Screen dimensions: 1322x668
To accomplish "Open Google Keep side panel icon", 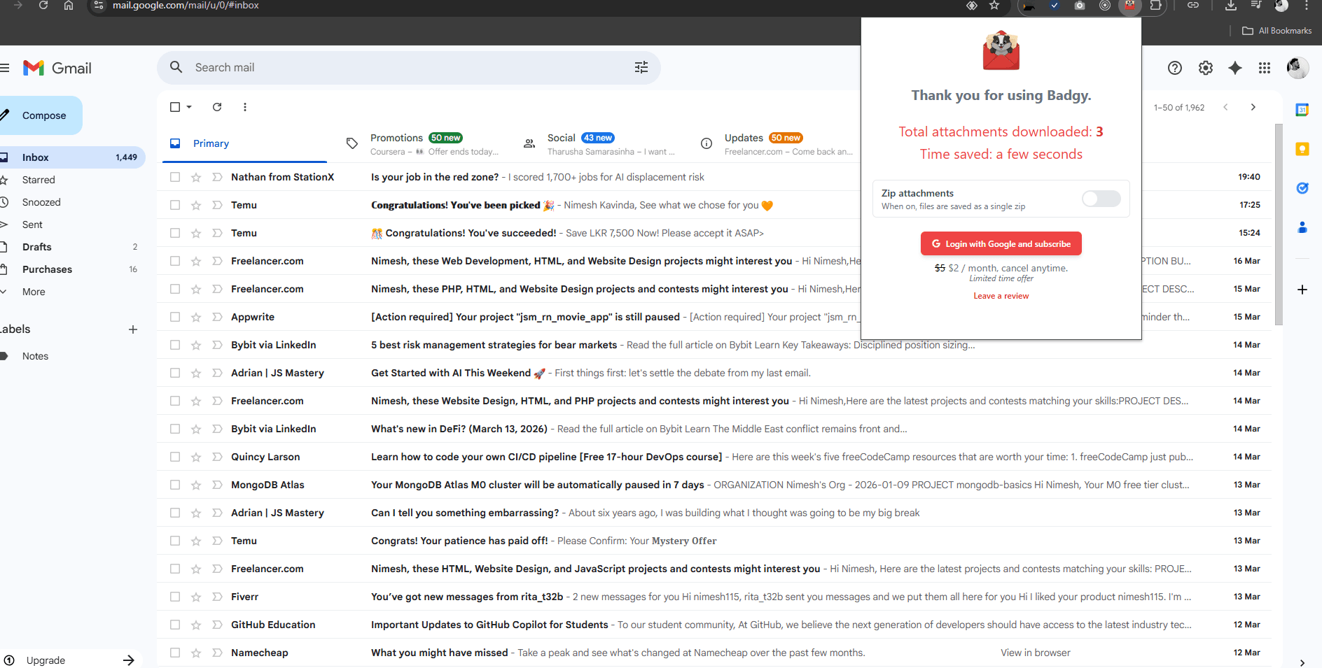I will pyautogui.click(x=1302, y=149).
